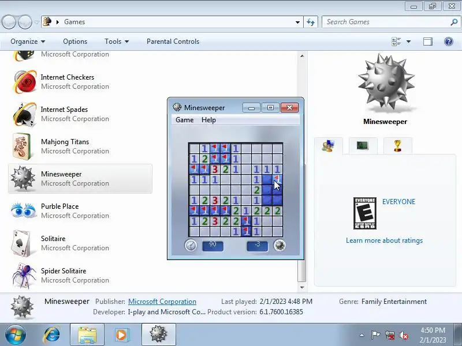Screen dimensions: 462x346
Task: Click the large Minesweeper preview image
Action: [386, 82]
